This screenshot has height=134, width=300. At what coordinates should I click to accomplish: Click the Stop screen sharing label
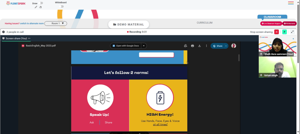click(261, 32)
